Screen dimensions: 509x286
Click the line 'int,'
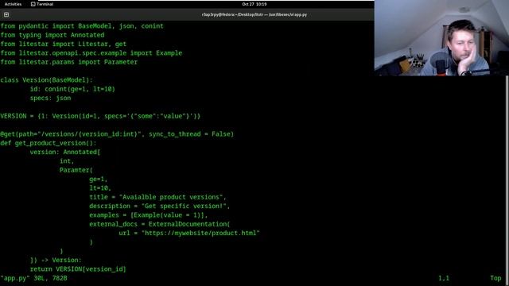[x=67, y=160]
